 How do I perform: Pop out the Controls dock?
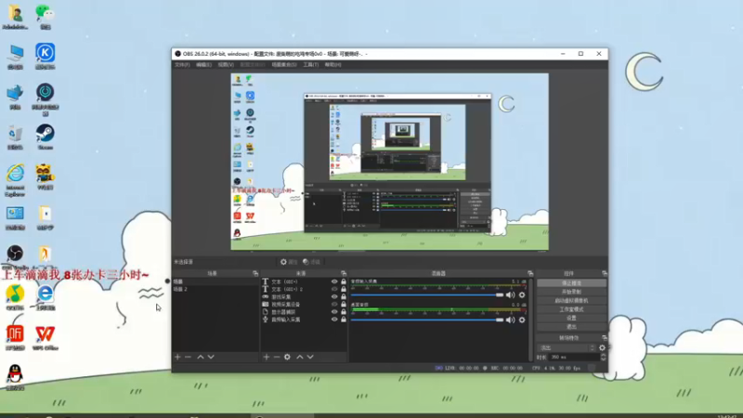[605, 273]
